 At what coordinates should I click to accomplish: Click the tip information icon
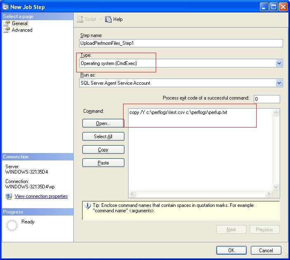87,206
